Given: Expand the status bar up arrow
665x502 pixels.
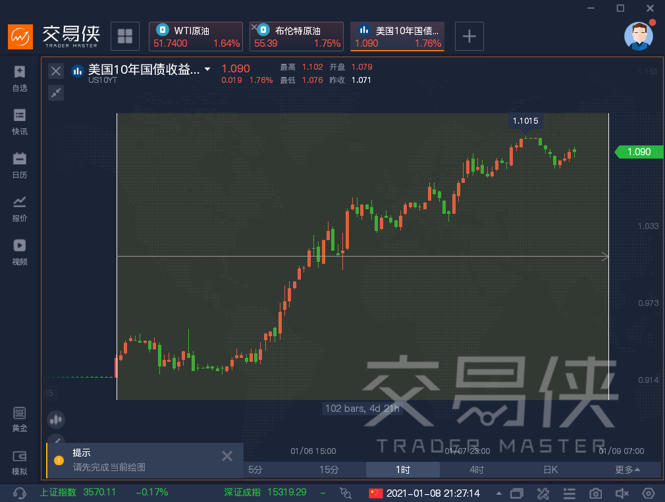Looking at the screenshot, I should [499, 493].
